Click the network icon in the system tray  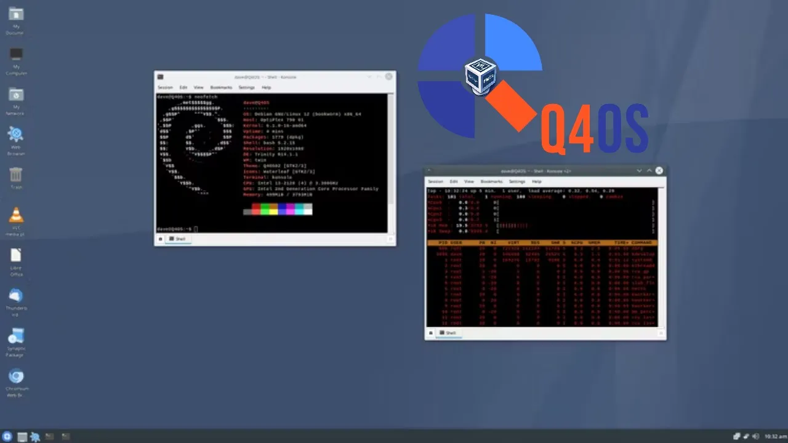click(x=746, y=437)
